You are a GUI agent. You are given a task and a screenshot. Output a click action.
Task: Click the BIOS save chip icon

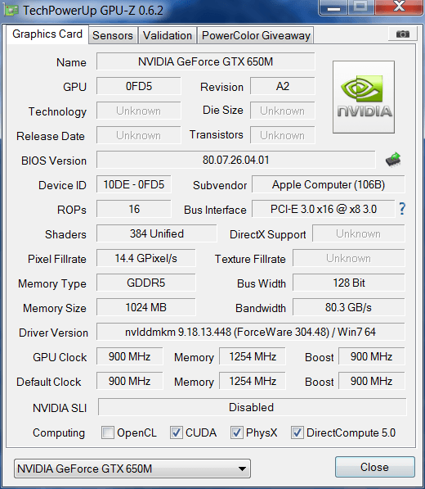click(x=393, y=160)
